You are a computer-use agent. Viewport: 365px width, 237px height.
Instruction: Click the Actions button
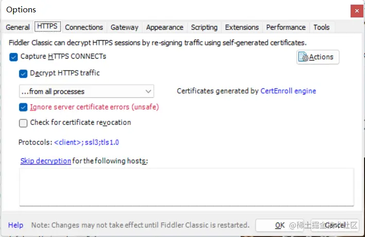(318, 57)
